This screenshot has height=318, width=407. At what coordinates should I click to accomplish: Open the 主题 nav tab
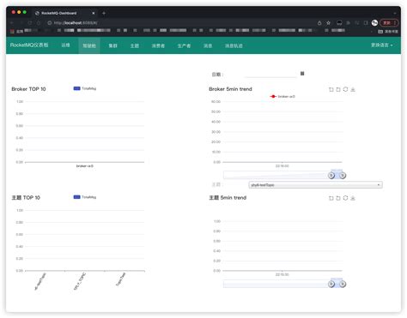pos(135,45)
